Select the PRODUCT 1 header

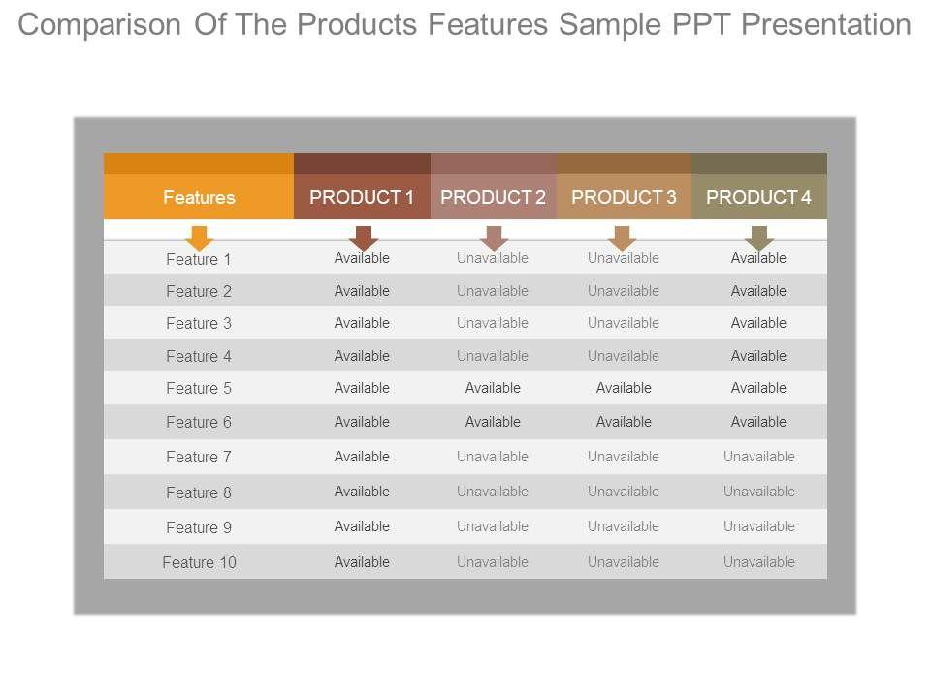coord(362,198)
